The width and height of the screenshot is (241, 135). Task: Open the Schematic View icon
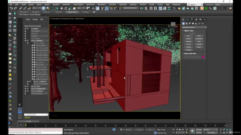point(174,8)
